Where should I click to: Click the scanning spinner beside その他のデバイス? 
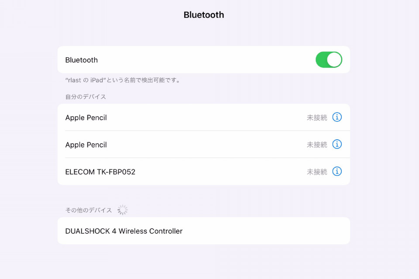click(x=122, y=210)
